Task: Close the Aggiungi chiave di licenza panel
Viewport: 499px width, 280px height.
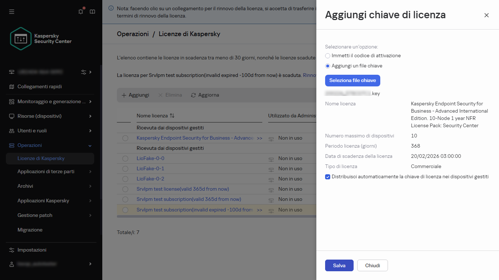Action: pyautogui.click(x=486, y=15)
